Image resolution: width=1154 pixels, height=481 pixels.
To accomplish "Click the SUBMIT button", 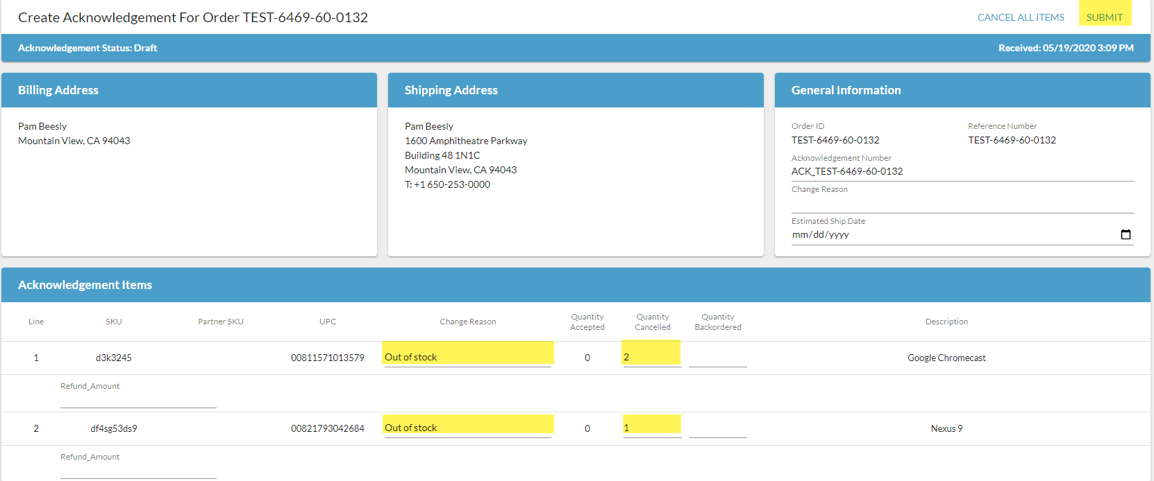I will coord(1104,17).
